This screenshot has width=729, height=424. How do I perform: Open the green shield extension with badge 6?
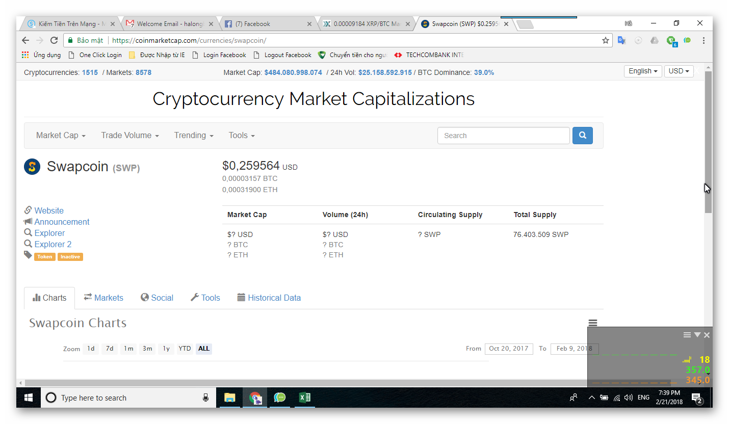671,41
